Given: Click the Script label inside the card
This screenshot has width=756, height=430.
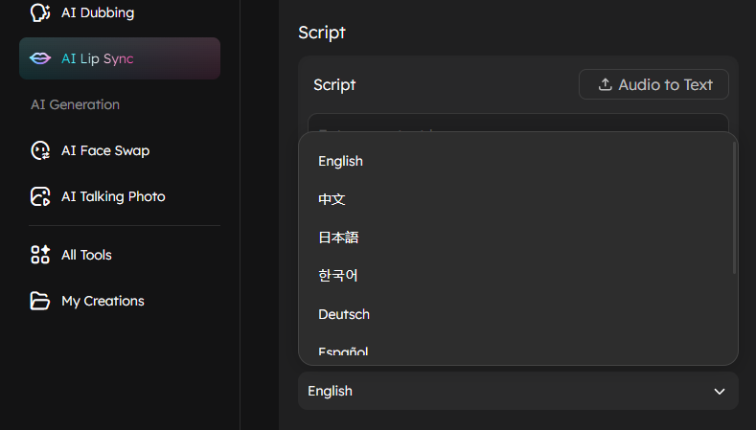Looking at the screenshot, I should (334, 85).
